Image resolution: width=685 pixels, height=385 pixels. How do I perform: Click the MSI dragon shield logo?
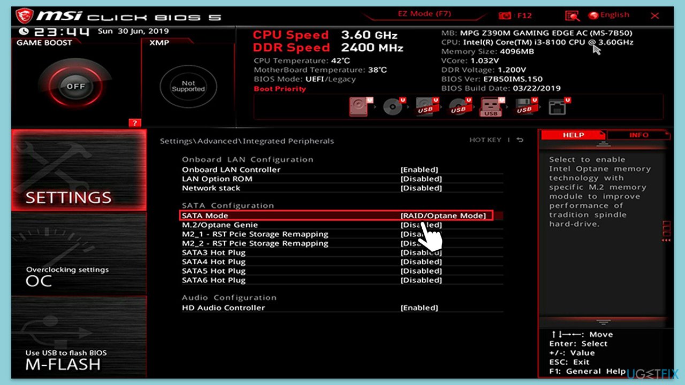click(24, 16)
